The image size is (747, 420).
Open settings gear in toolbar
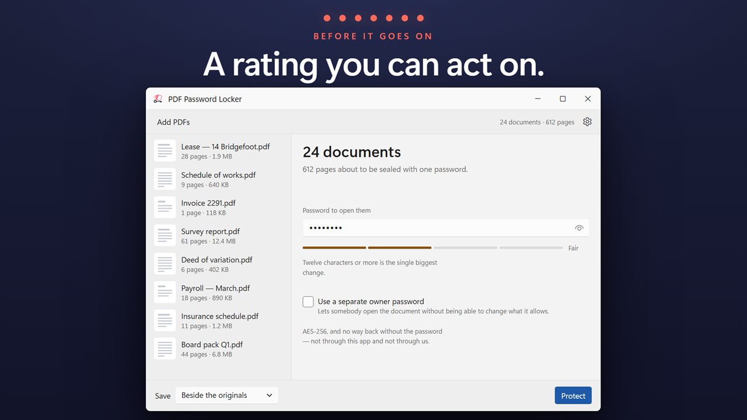(587, 122)
